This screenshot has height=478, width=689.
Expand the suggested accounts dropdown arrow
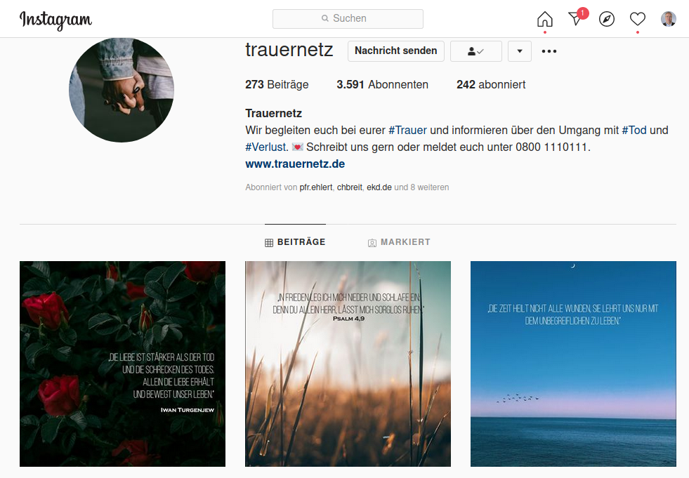click(x=520, y=51)
